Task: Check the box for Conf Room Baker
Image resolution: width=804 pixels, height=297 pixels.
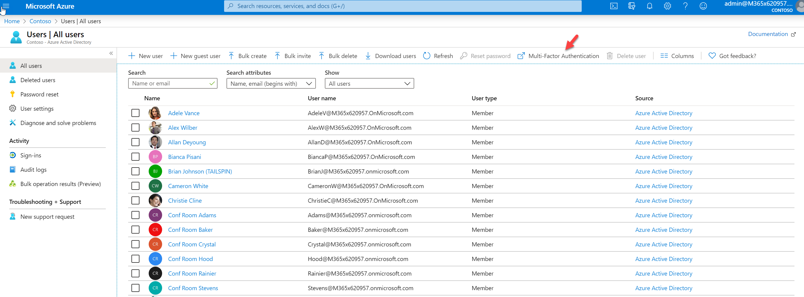Action: coord(136,230)
